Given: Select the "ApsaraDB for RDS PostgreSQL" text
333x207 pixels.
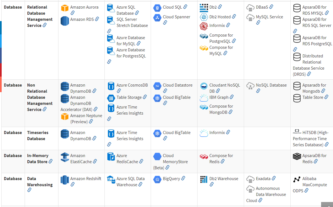Looking at the screenshot, I should (317, 41).
